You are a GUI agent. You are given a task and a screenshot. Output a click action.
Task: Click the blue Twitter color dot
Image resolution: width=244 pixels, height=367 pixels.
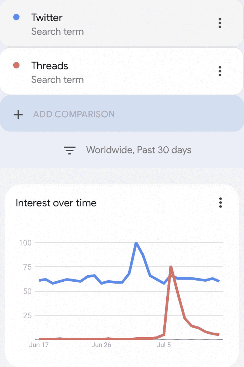click(16, 17)
